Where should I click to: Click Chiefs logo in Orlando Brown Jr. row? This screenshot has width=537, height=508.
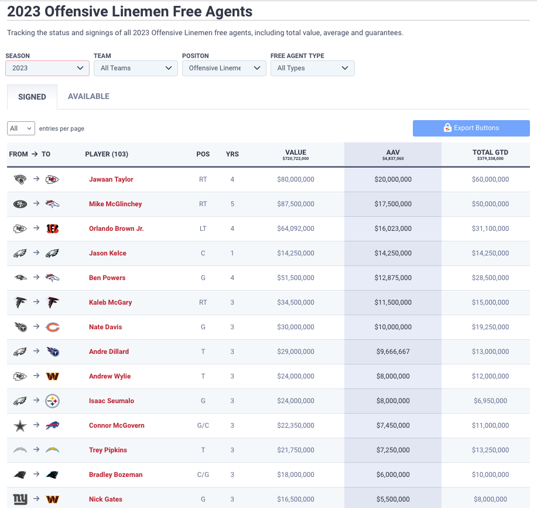[20, 229]
